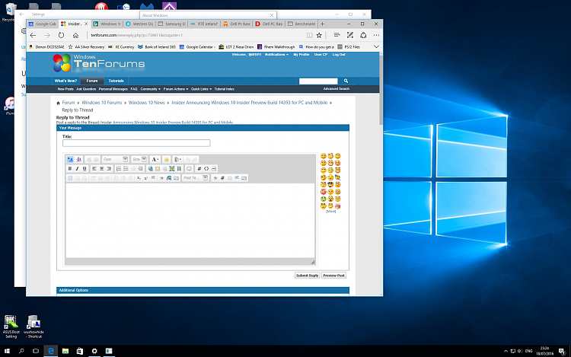Open the font color dropdown
The image size is (571, 357).
[155, 159]
